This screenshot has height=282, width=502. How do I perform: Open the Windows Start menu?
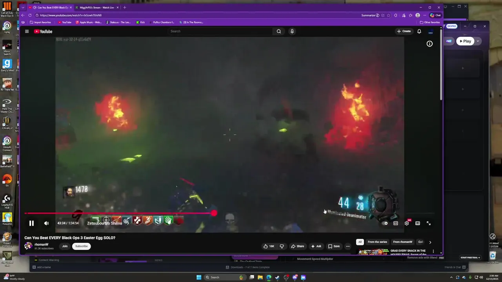pos(199,277)
